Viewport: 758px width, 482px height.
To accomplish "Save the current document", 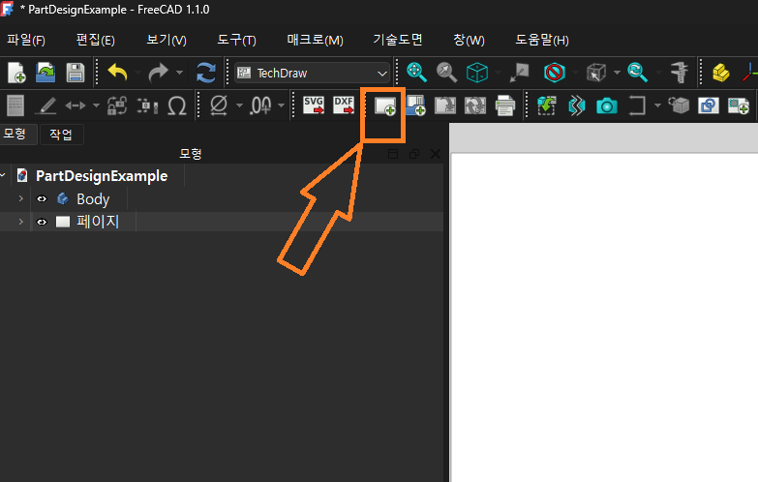I will (x=76, y=73).
